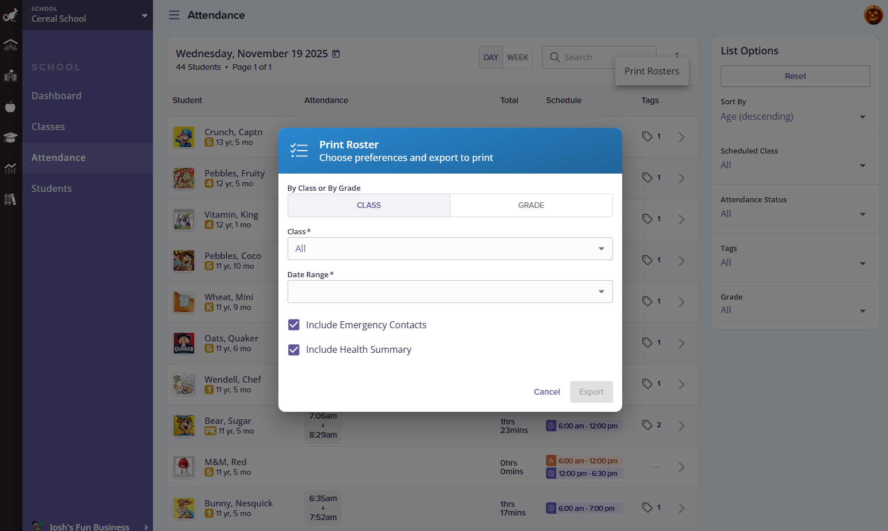Uncheck Include Health Summary

pos(294,349)
